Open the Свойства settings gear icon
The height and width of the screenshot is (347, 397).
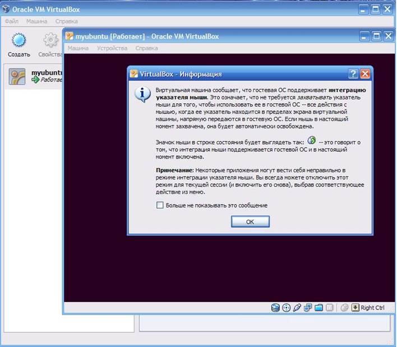click(x=50, y=45)
